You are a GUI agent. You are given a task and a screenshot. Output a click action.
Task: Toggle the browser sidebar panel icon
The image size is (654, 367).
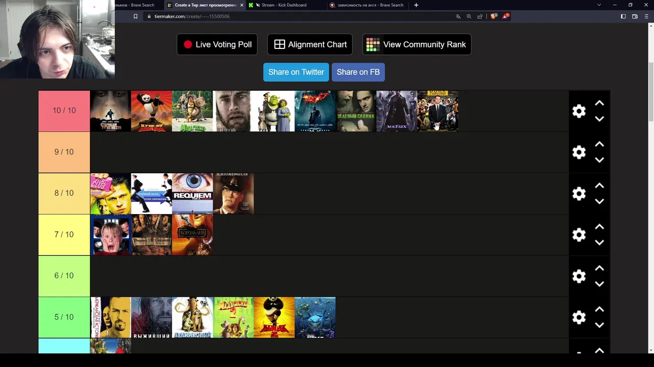pyautogui.click(x=623, y=16)
